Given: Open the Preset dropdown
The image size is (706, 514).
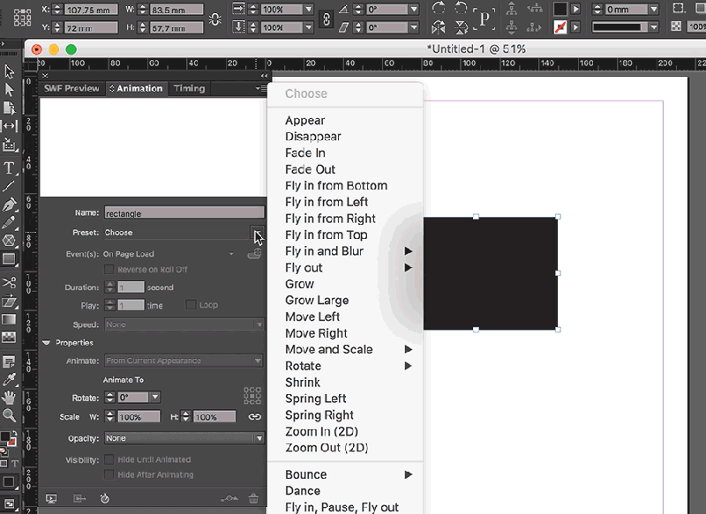Looking at the screenshot, I should (x=257, y=233).
